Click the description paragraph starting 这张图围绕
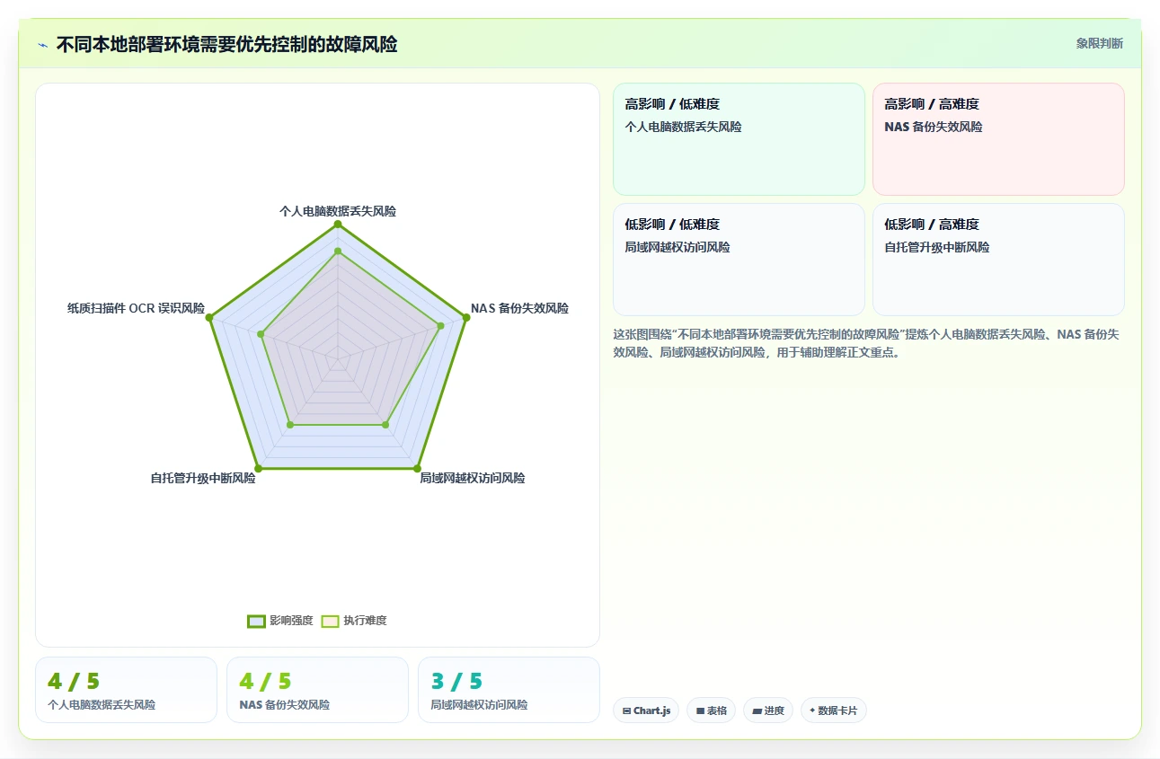The width and height of the screenshot is (1160, 759). point(866,343)
